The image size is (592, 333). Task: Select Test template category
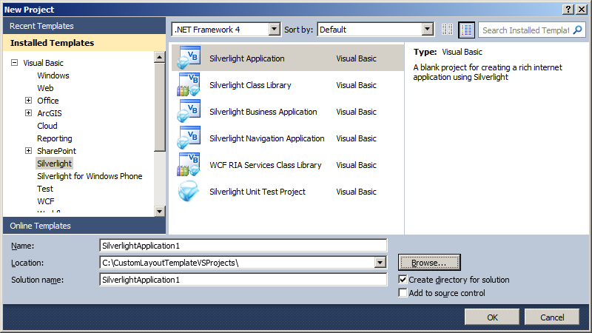point(45,189)
